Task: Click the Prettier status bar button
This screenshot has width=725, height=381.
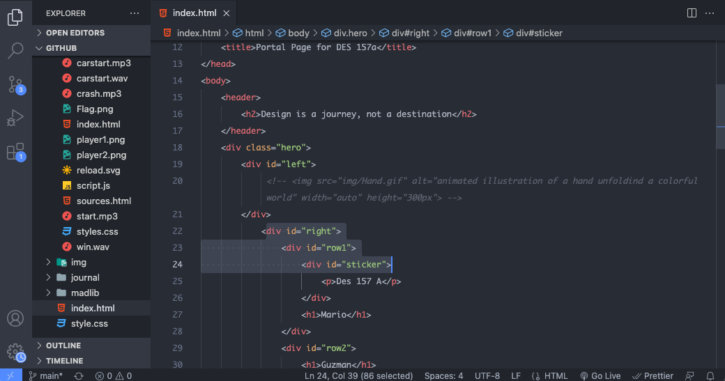Action: tap(652, 375)
